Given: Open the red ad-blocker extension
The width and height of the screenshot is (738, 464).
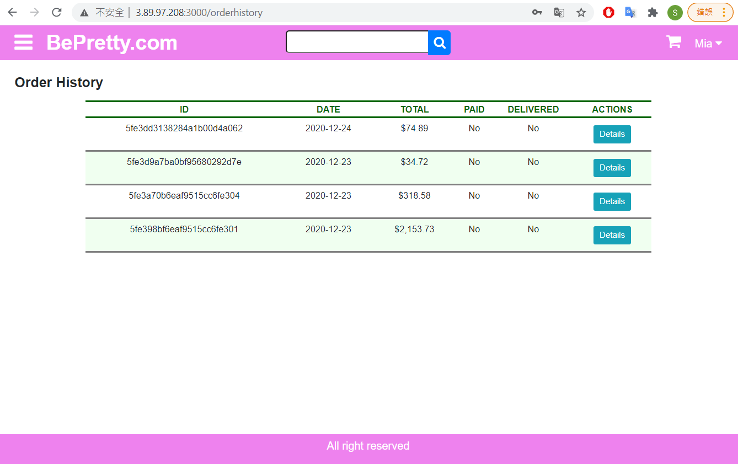Looking at the screenshot, I should (x=608, y=12).
